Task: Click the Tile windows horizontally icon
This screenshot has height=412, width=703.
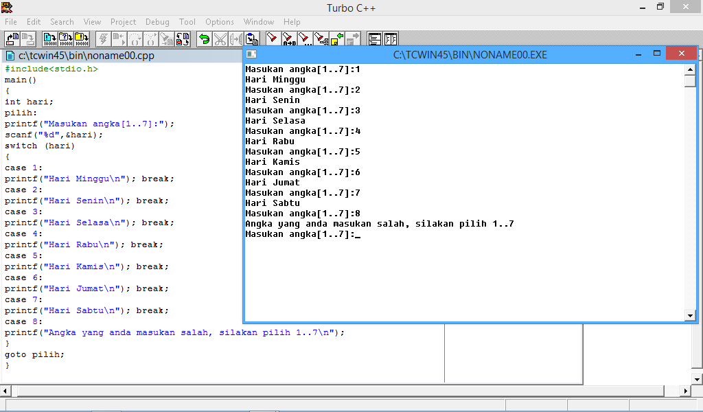Action: pyautogui.click(x=374, y=39)
